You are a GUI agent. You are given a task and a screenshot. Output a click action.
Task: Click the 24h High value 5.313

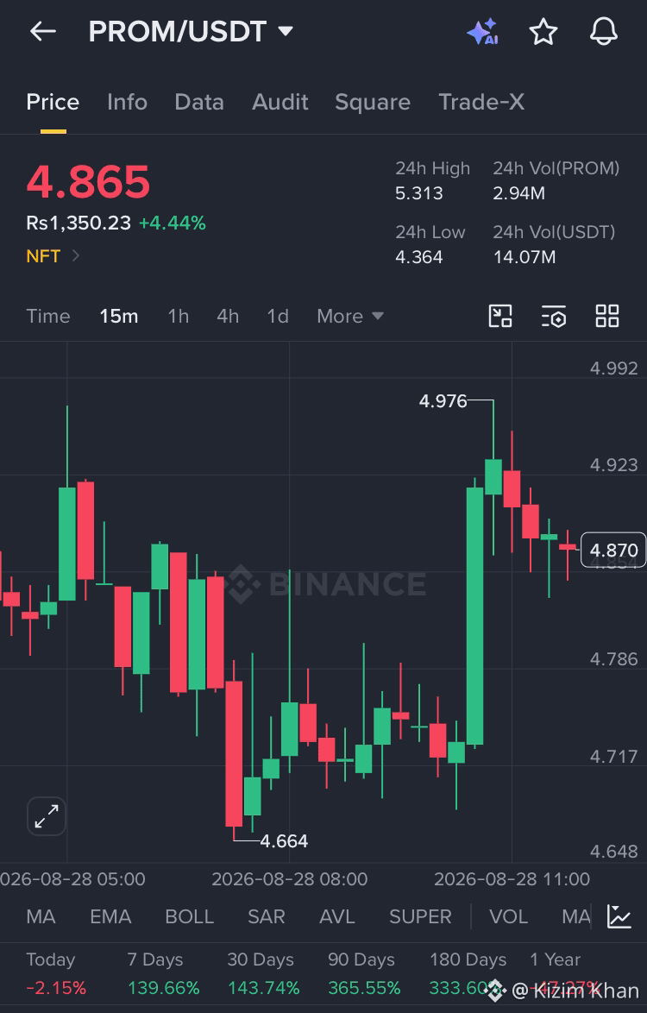(419, 192)
